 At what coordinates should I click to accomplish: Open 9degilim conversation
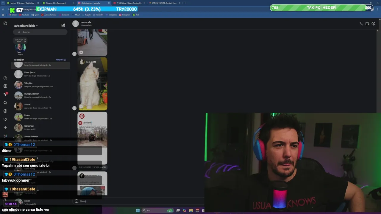click(x=40, y=85)
